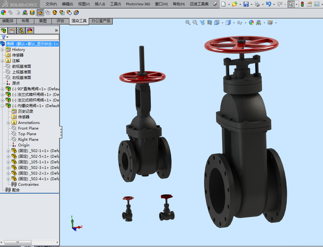Switch to the 评估 tab
Viewport: 323px width, 247px height.
(x=60, y=21)
